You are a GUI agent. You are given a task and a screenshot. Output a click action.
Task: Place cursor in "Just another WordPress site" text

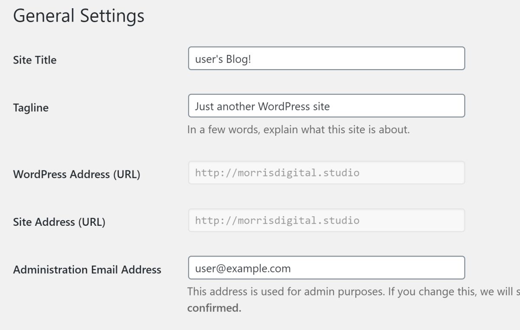(x=262, y=106)
